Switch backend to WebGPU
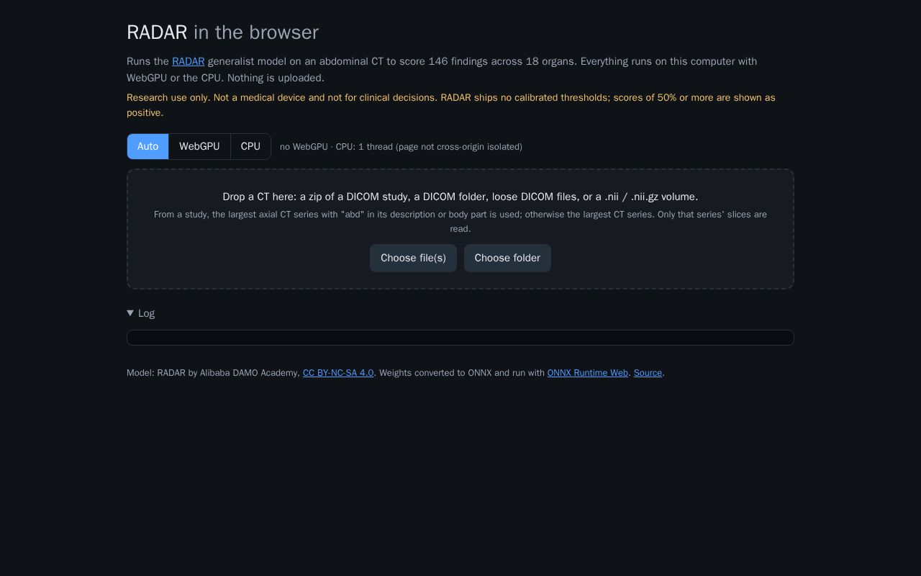Image resolution: width=921 pixels, height=576 pixels. coord(199,146)
